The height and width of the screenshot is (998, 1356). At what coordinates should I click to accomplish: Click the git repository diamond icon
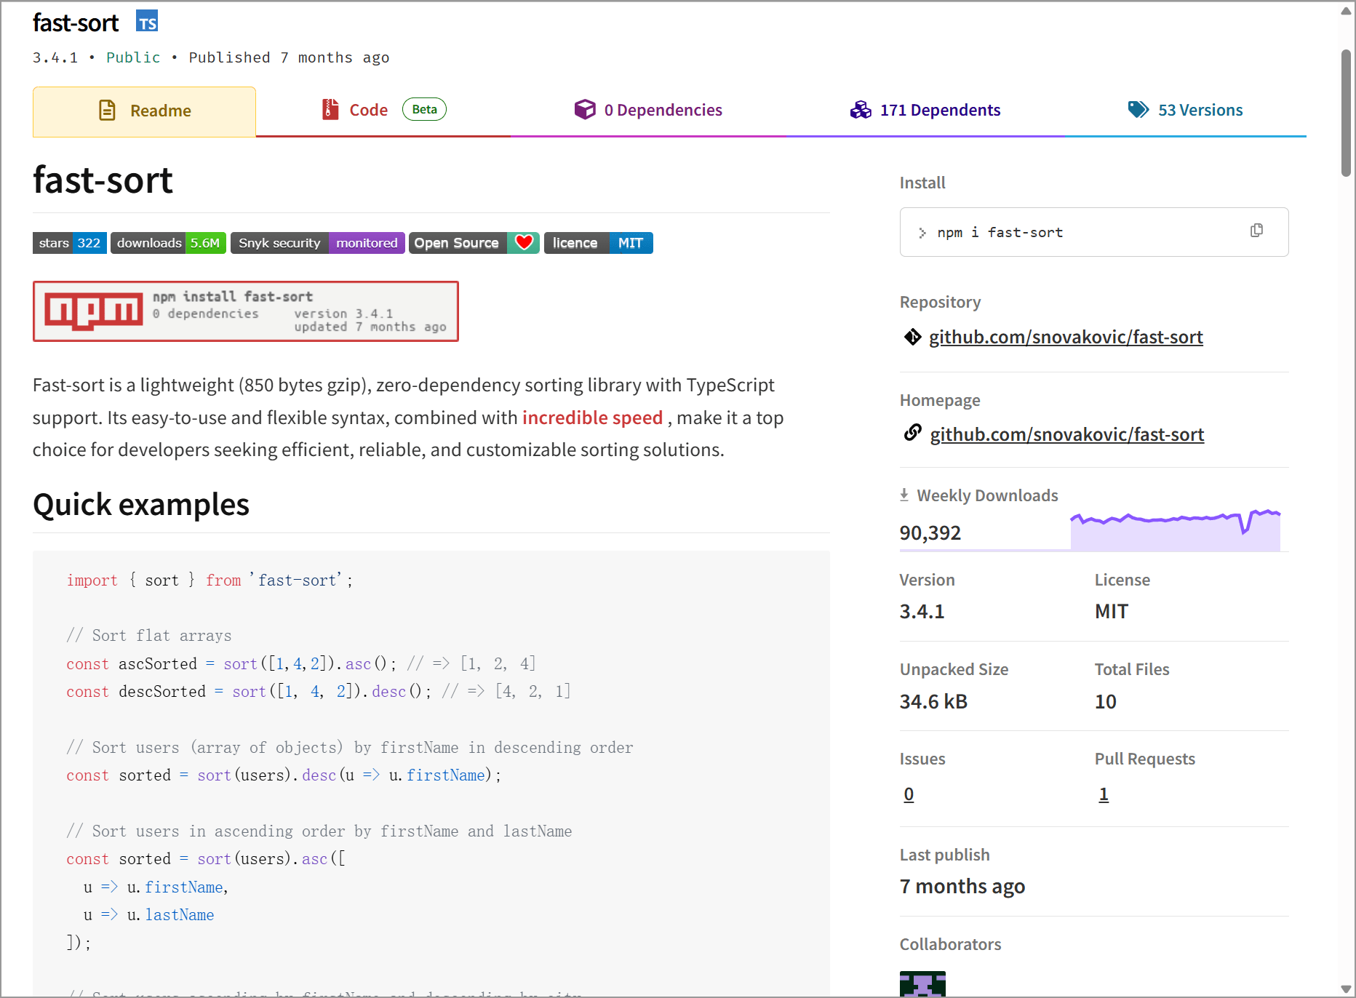click(912, 337)
